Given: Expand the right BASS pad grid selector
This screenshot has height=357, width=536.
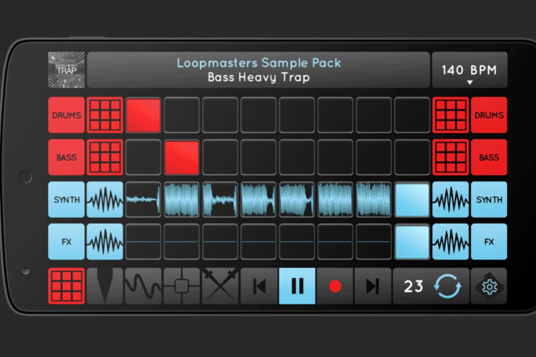Looking at the screenshot, I should coord(450,157).
